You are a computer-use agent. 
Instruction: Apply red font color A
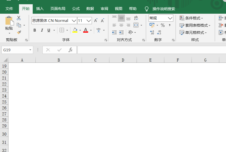point(86,30)
